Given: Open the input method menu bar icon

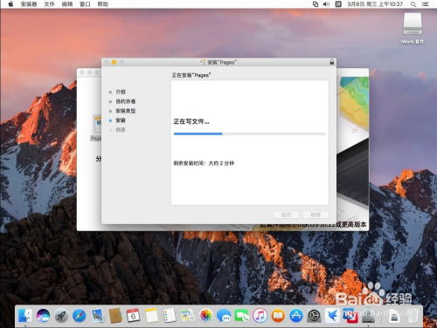Looking at the screenshot, I should 338,4.
